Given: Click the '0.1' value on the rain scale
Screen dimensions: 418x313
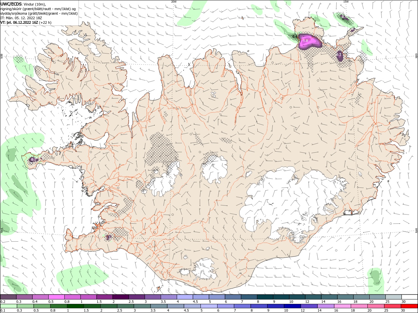Looking at the screenshot, I should coord(3,311).
